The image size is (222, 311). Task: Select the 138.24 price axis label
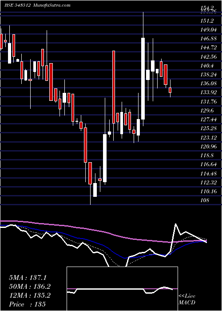pyautogui.click(x=209, y=75)
